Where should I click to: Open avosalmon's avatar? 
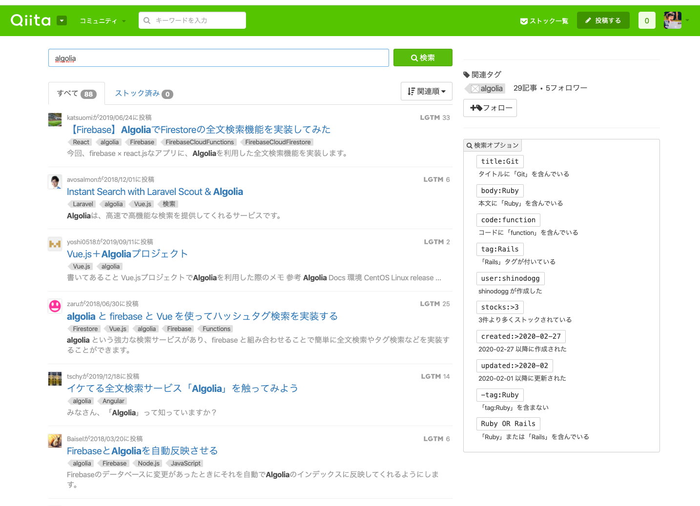tap(55, 182)
